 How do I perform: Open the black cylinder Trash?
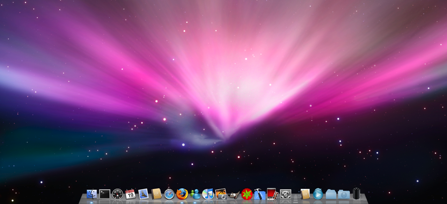click(x=357, y=194)
